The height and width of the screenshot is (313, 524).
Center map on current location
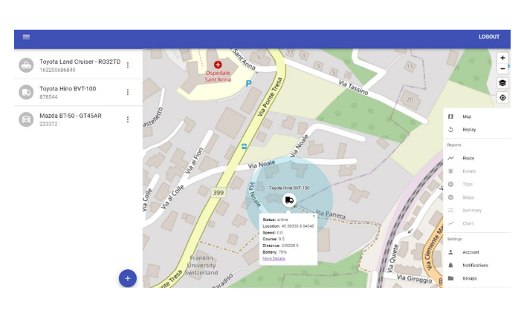click(502, 98)
